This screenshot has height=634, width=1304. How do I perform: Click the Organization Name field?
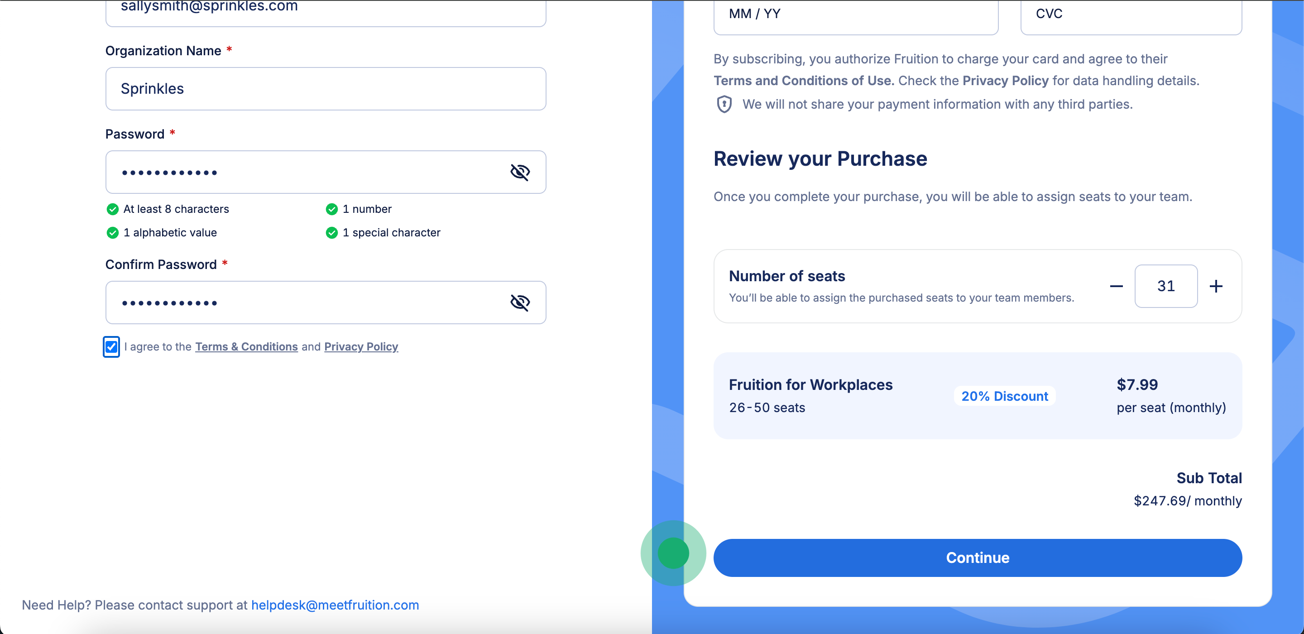(326, 89)
